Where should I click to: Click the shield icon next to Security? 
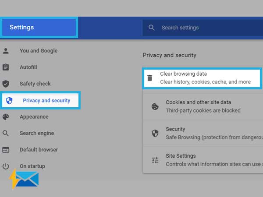point(155,134)
